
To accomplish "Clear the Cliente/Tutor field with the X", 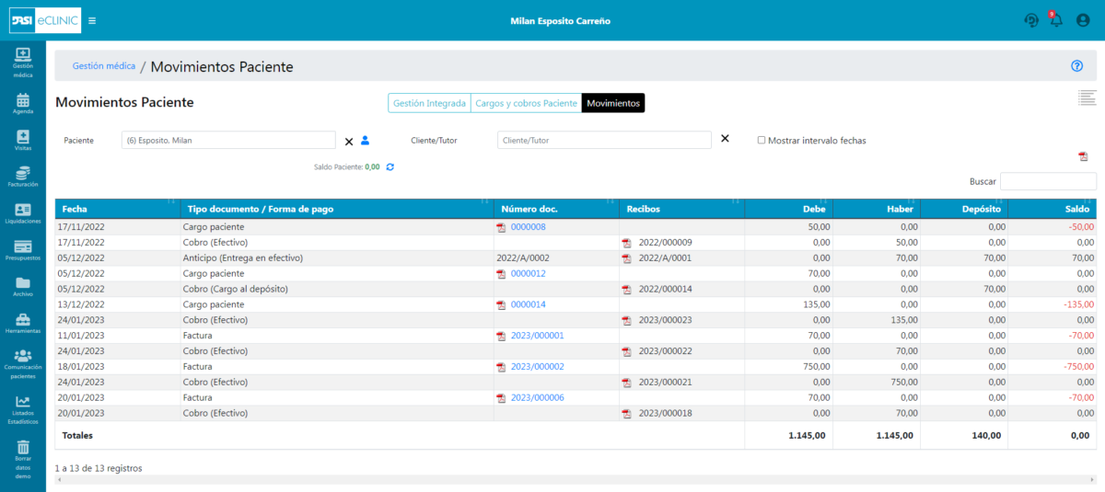I will (725, 139).
